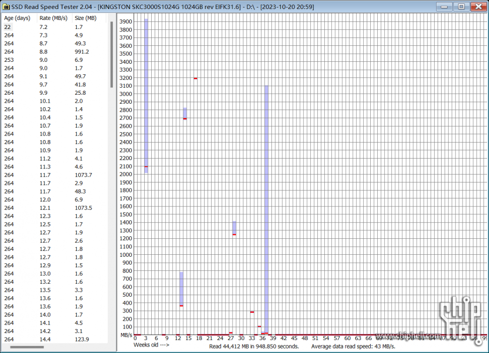The image size is (489, 353).
Task: Click the rate value 13.2
Action: (45, 282)
